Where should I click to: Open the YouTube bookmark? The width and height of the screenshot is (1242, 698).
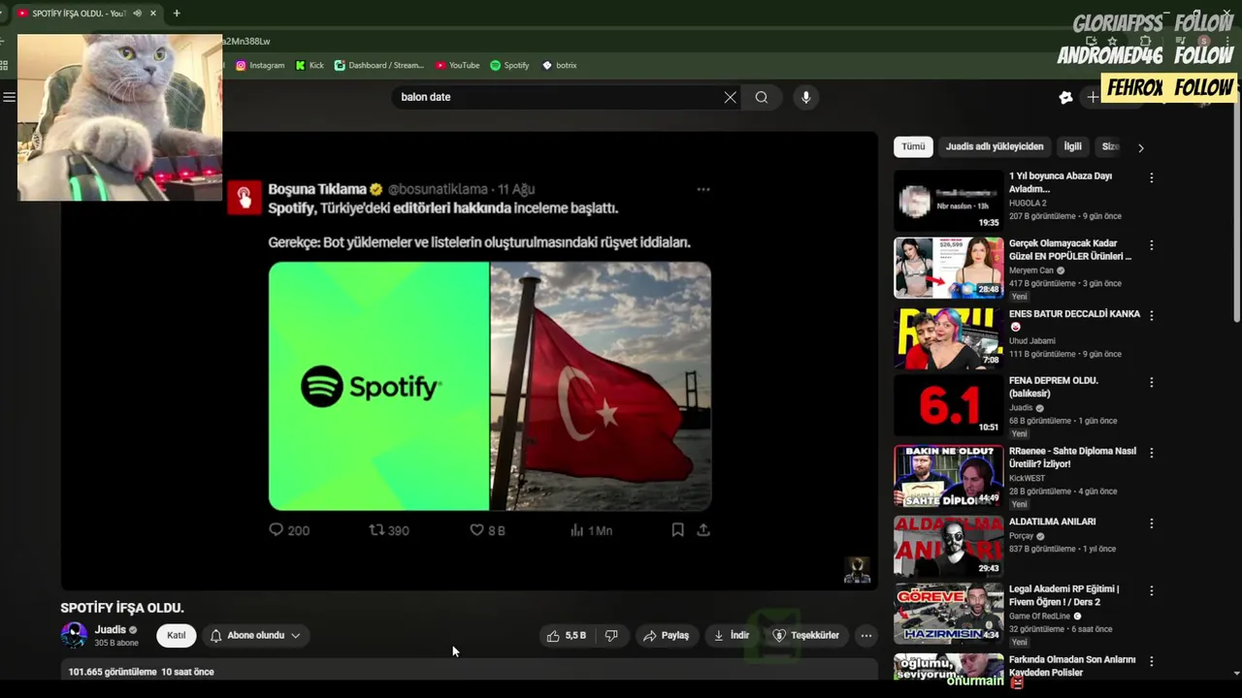[x=458, y=65]
